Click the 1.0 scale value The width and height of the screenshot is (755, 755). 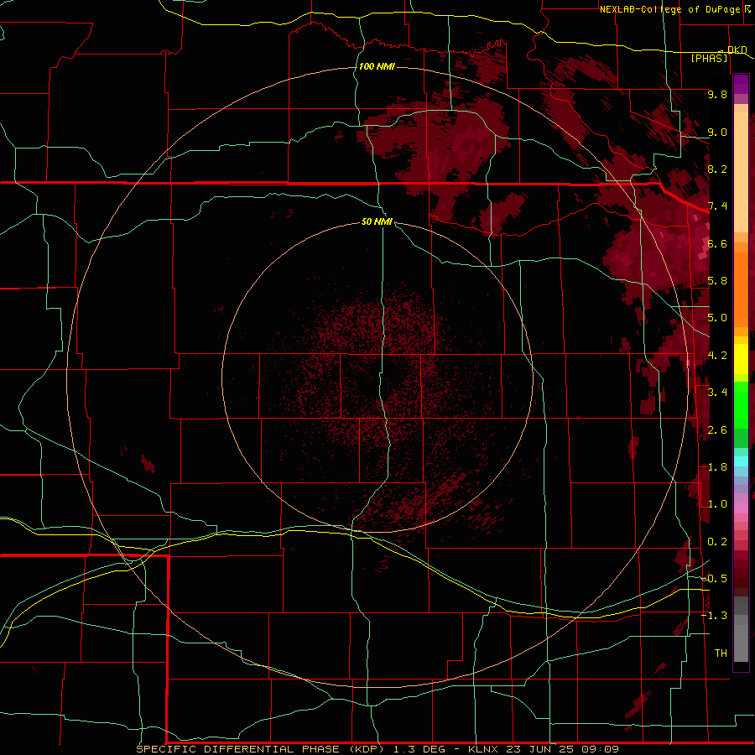[717, 504]
